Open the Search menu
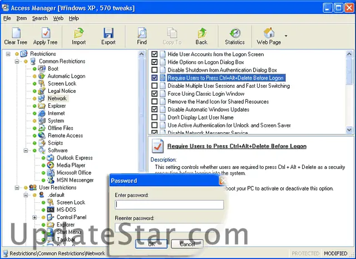 tap(39, 18)
